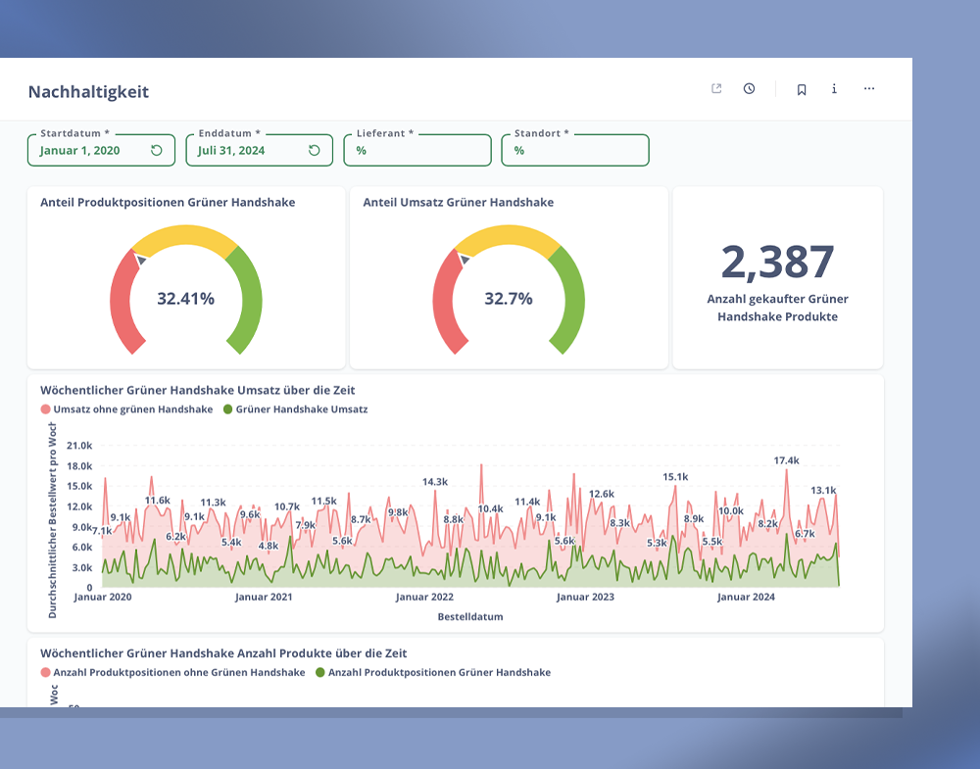This screenshot has height=769, width=980.
Task: Reset the Startdatum filter with its refresh icon
Action: [x=157, y=151]
